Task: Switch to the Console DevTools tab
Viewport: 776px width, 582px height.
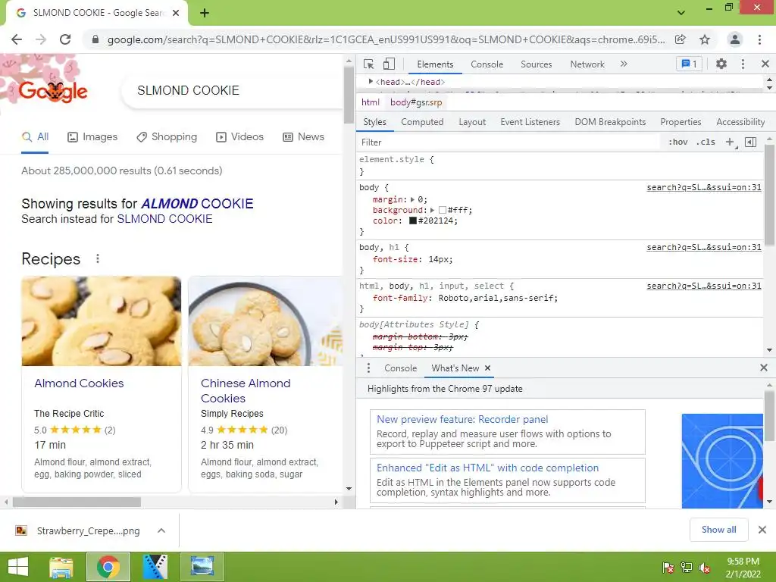Action: 487,64
